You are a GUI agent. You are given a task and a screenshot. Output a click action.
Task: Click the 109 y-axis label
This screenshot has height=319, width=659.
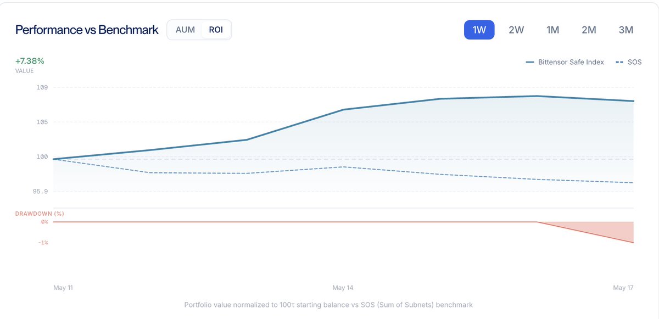click(x=42, y=87)
